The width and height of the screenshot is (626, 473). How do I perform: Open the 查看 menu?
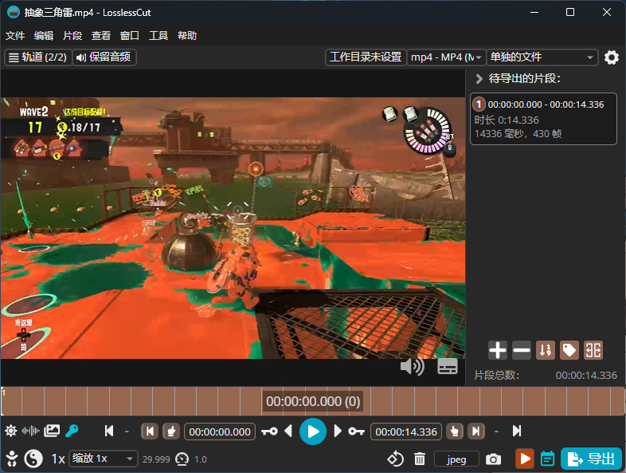[x=101, y=36]
